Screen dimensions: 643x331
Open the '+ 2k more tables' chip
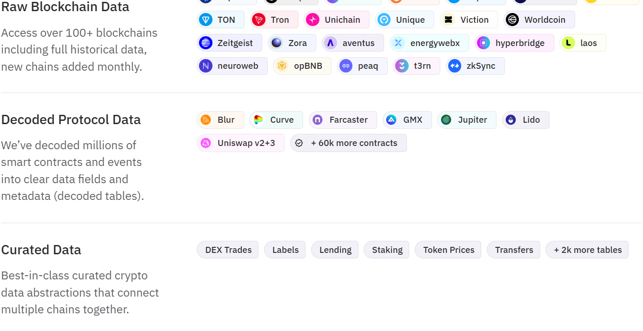pyautogui.click(x=587, y=250)
